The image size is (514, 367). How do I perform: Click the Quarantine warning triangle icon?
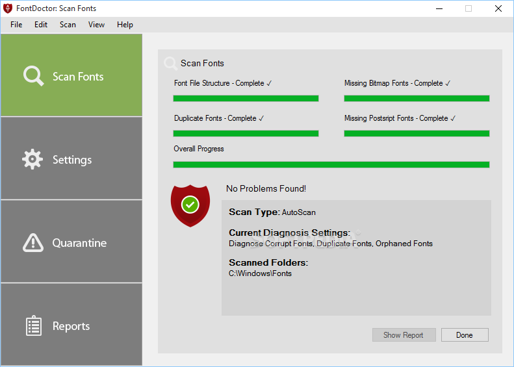click(32, 243)
